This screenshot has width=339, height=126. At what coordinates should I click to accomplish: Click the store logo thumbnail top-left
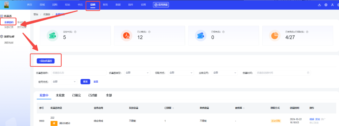[6, 5]
